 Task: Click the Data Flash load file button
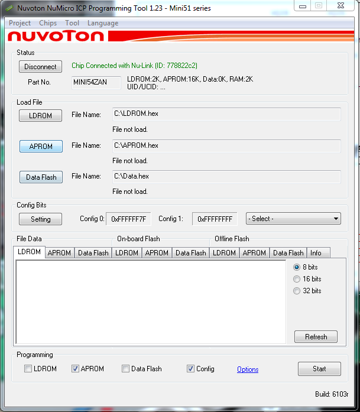41,177
